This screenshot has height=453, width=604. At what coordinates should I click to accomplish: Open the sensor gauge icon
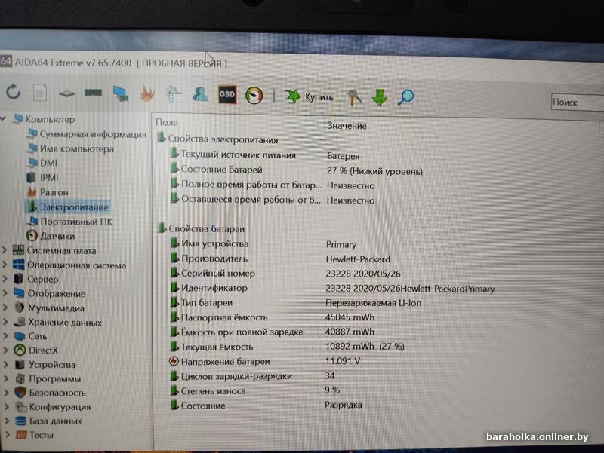(254, 96)
